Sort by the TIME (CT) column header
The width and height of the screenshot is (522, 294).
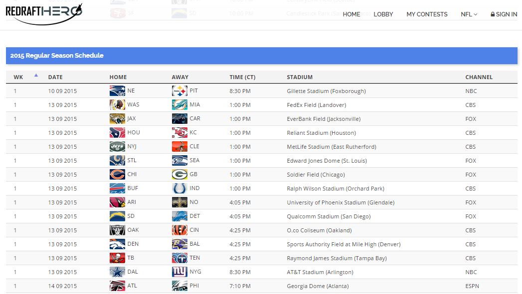tap(242, 77)
